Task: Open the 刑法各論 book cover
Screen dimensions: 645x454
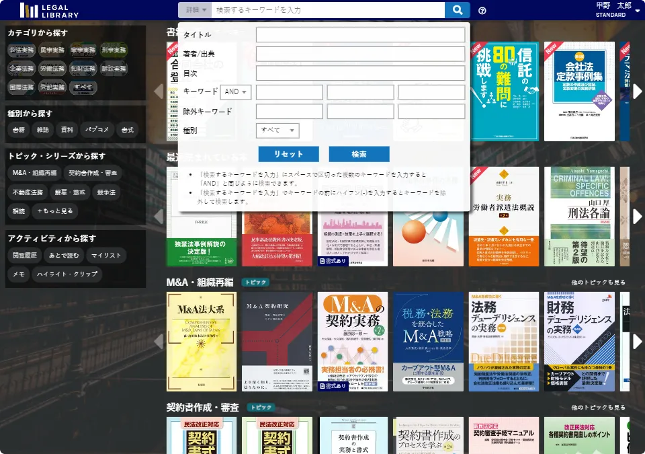Action: click(x=579, y=217)
